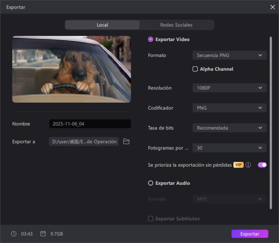Viewport: 279px width, 243px height.
Task: Click the Nombre field showing 2025-11-06_04
Action: (x=90, y=124)
